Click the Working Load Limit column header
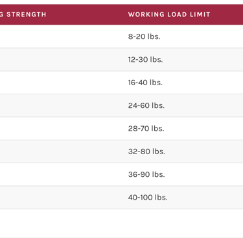The height and width of the screenshot is (238, 243). pos(169,14)
